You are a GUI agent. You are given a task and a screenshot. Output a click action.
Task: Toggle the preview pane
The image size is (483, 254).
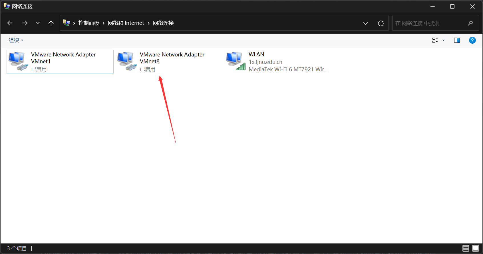[457, 40]
